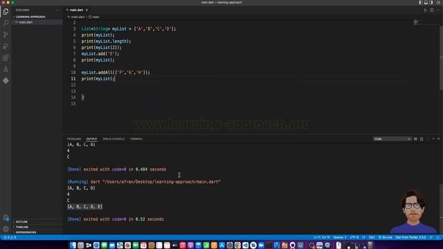Toggle output scroll lock icon
The image size is (443, 249).
click(x=422, y=139)
